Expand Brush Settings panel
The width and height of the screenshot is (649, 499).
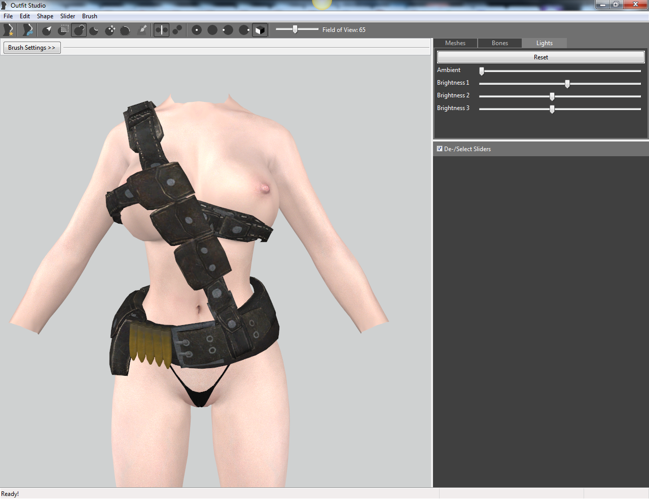click(32, 48)
